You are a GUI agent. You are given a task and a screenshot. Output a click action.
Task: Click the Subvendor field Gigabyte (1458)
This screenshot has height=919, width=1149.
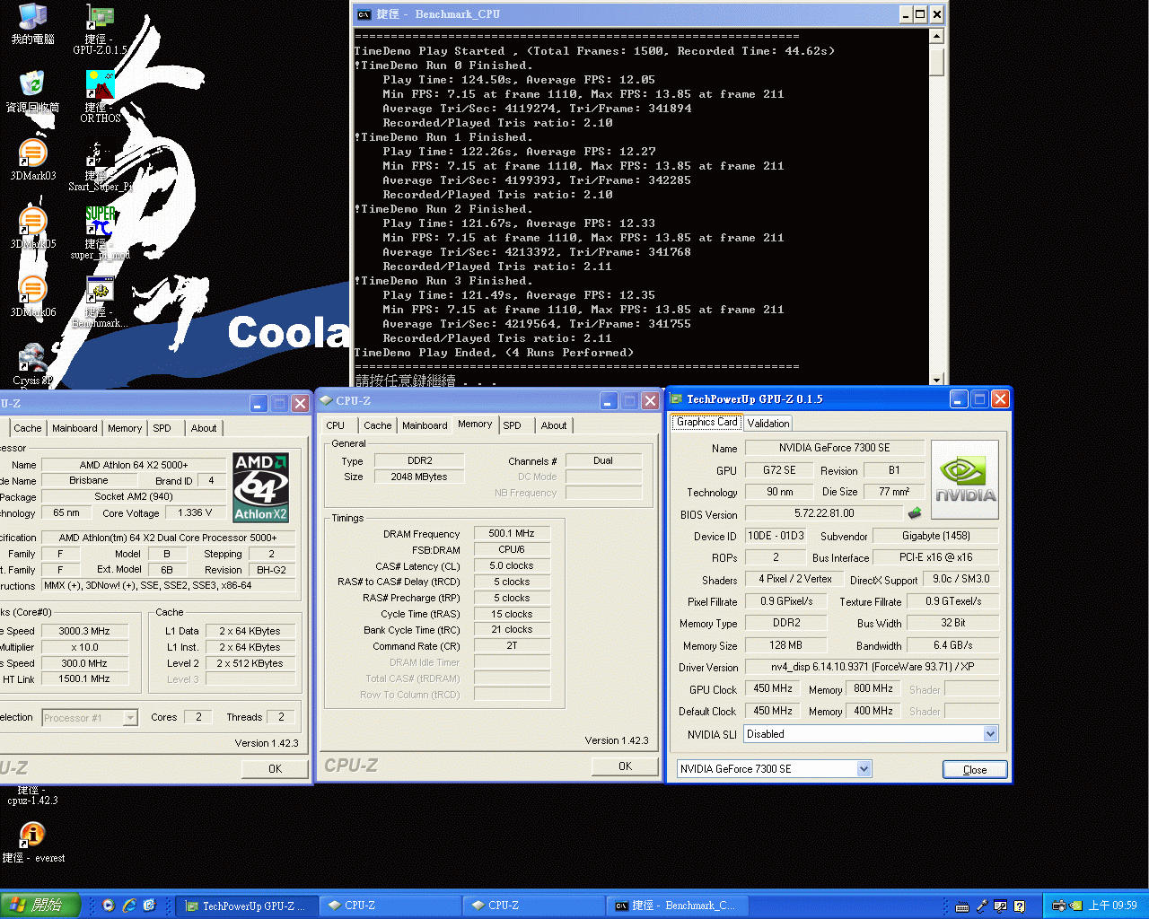[936, 536]
